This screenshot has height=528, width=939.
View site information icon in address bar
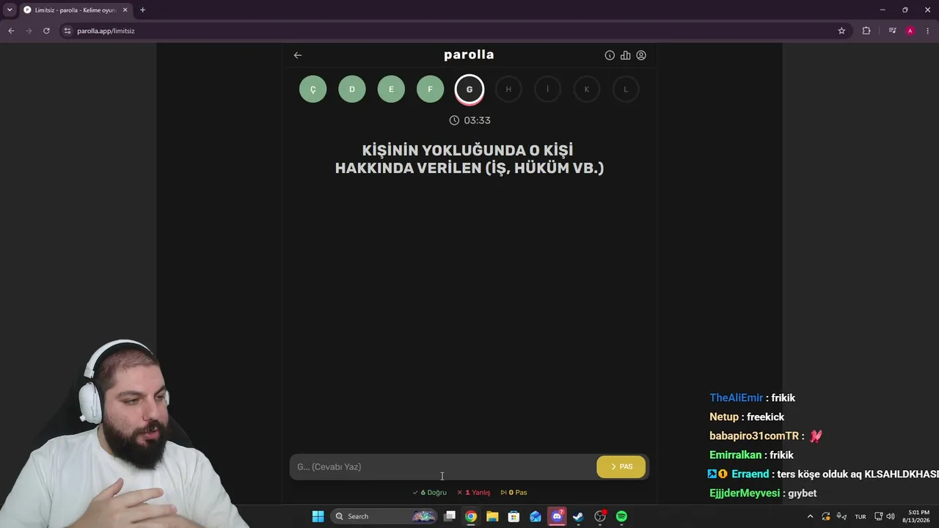67,31
